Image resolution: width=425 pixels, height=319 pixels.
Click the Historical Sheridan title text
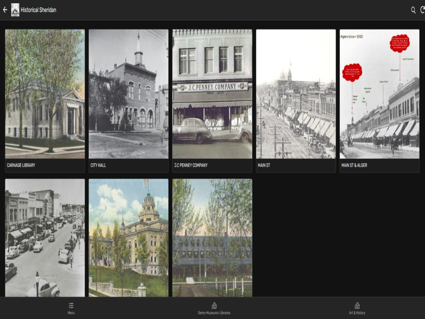pos(38,10)
